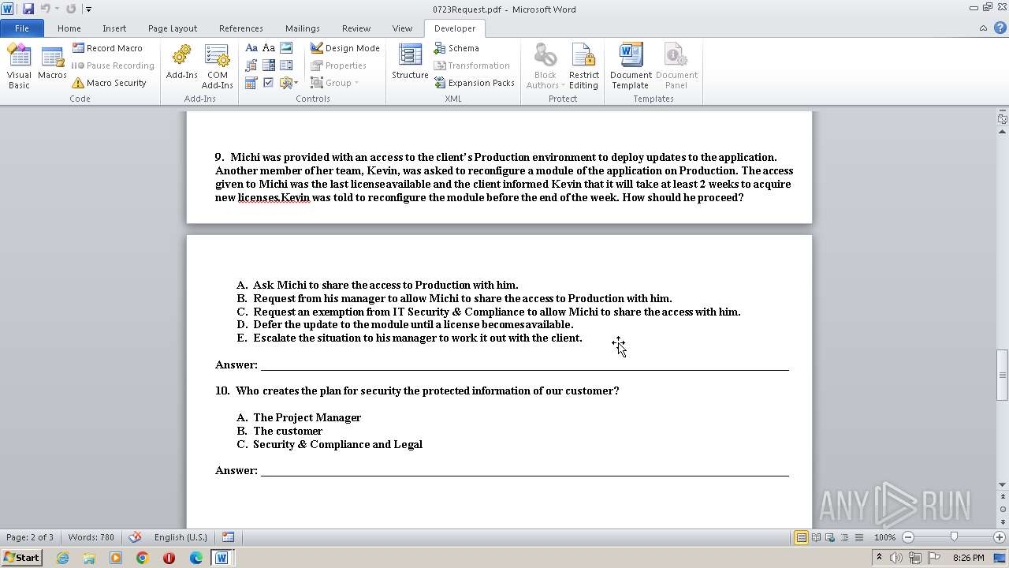Click Restrict Editing
This screenshot has height=568, width=1009.
[x=583, y=66]
